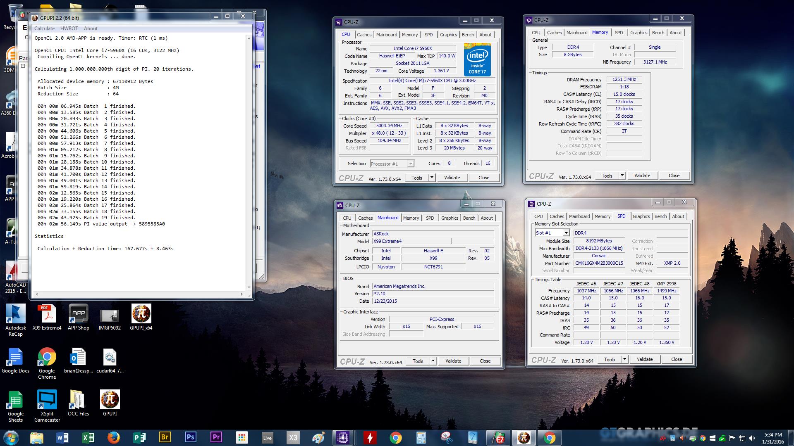Image resolution: width=794 pixels, height=446 pixels.
Task: Open Premiere Pro from the taskbar
Action: (x=216, y=438)
